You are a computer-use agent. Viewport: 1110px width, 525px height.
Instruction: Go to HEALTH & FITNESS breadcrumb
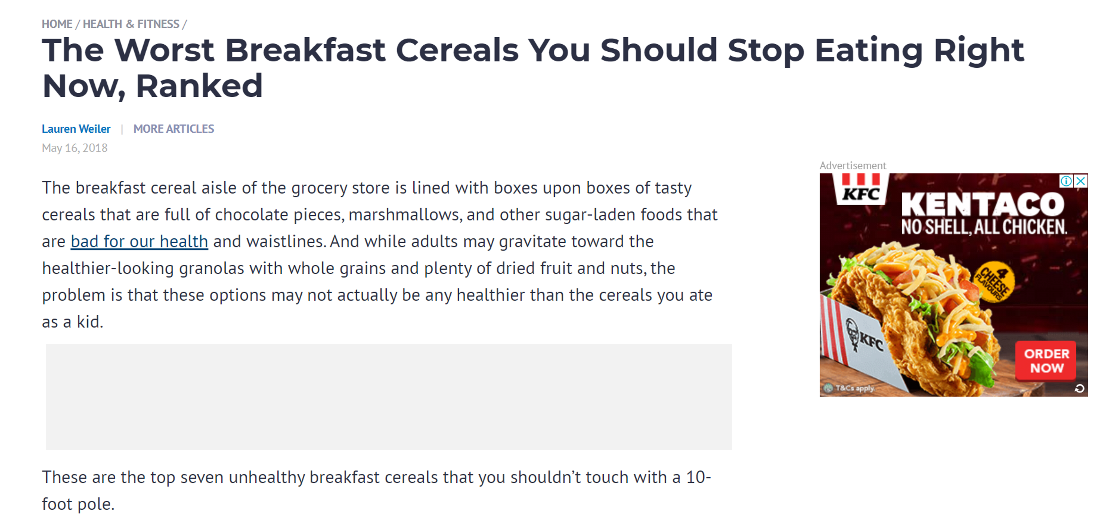click(x=131, y=24)
